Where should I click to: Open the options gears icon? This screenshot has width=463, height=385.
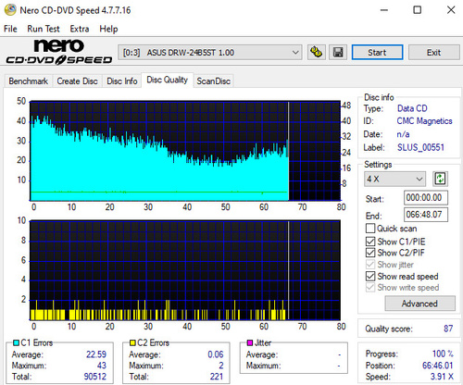tap(317, 52)
